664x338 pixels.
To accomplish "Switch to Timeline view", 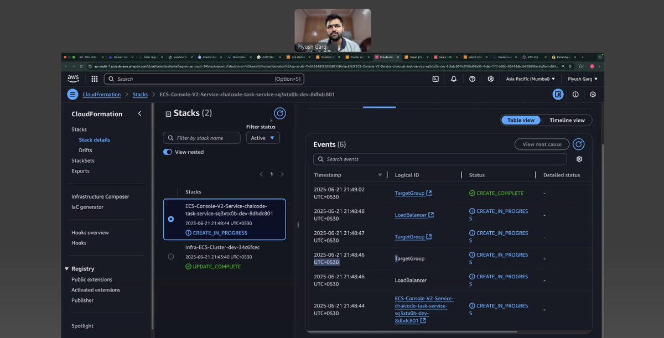I will click(567, 120).
